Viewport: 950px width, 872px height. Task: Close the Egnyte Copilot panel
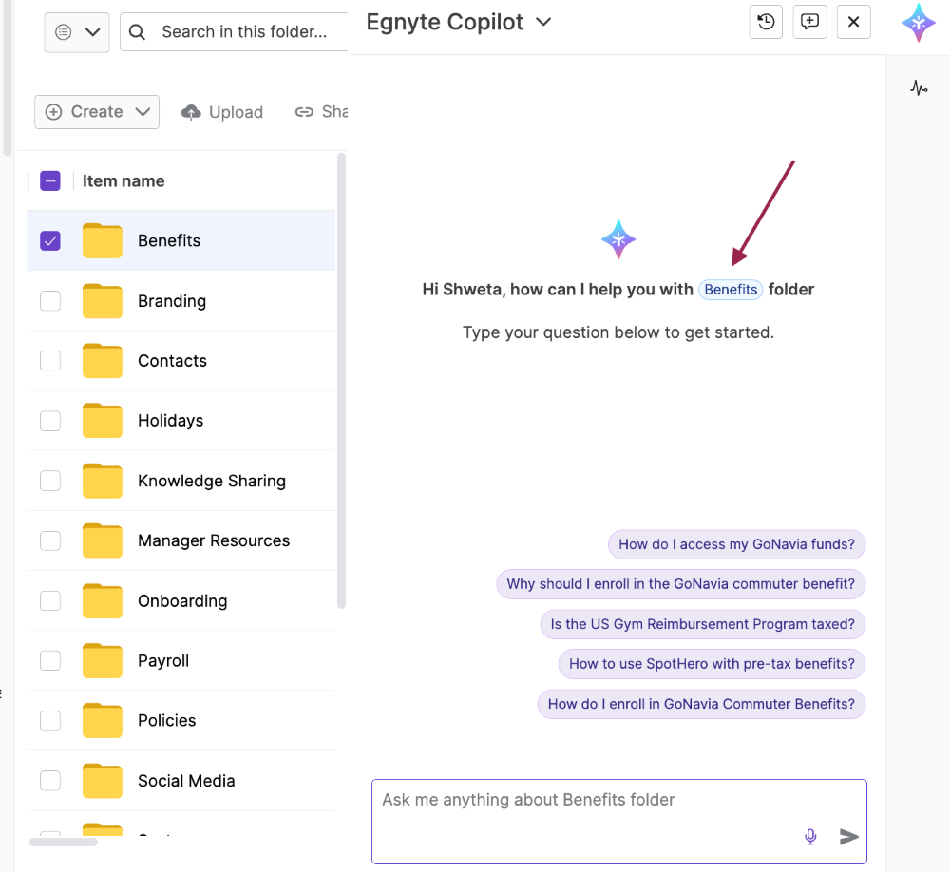pyautogui.click(x=854, y=22)
